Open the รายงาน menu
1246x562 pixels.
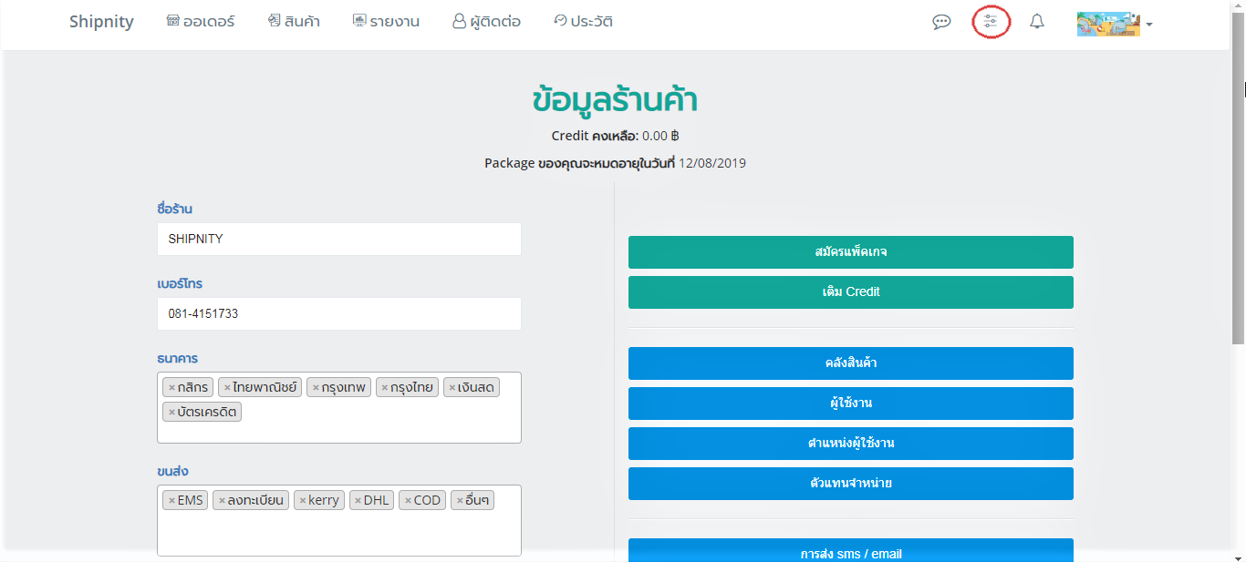[386, 21]
